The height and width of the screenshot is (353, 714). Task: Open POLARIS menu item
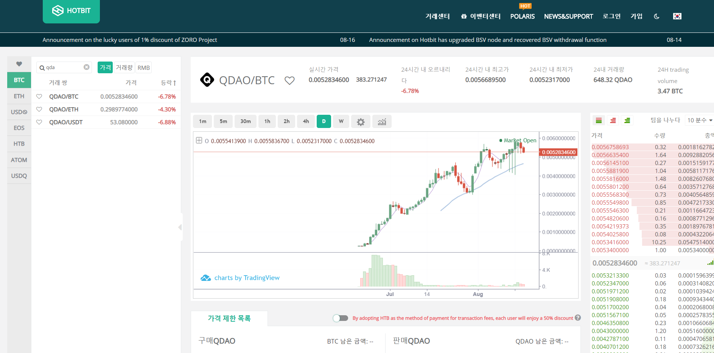(x=523, y=16)
